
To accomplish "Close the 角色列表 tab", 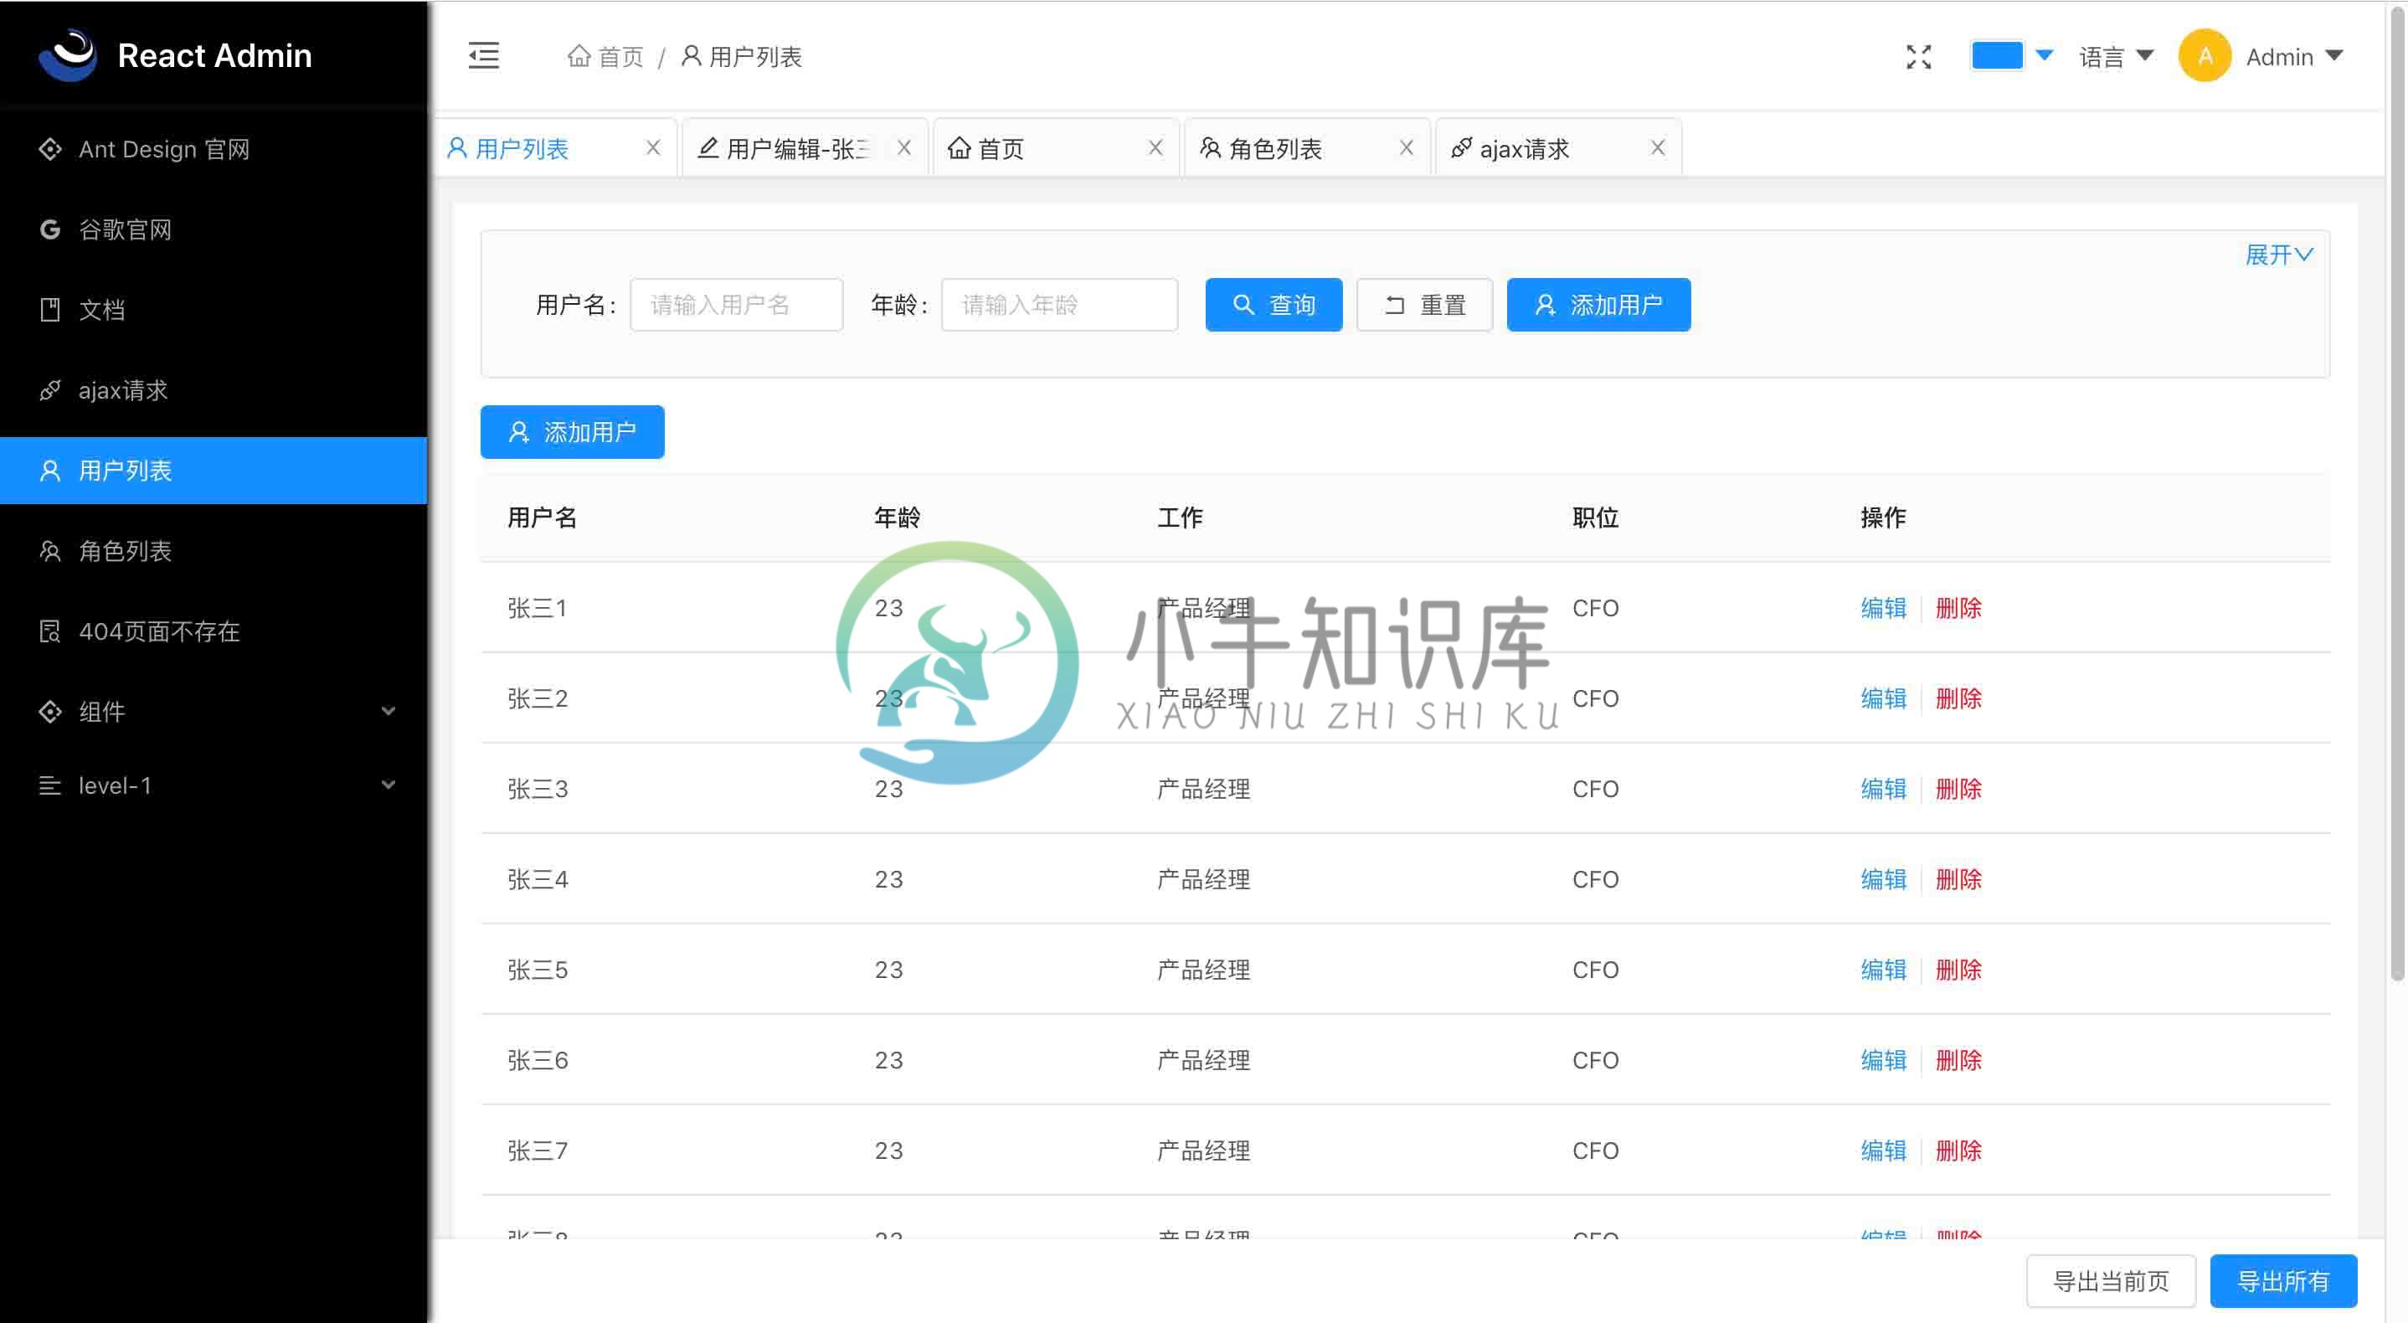I will (1406, 147).
